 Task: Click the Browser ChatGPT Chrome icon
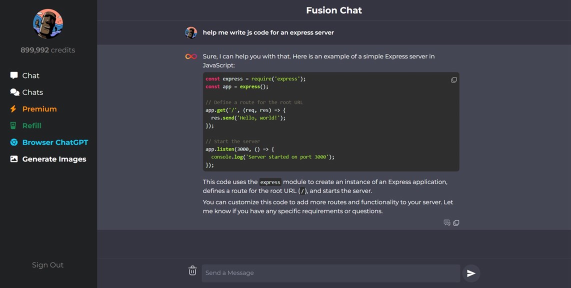(x=14, y=142)
